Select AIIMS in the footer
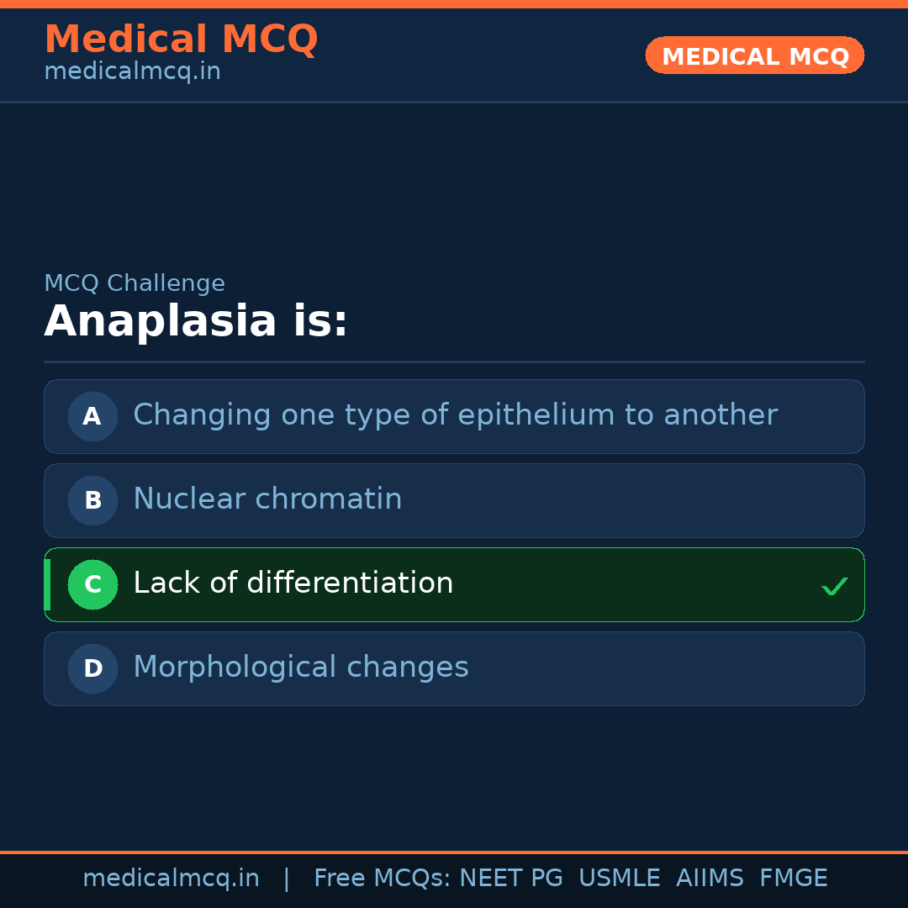 coord(710,879)
